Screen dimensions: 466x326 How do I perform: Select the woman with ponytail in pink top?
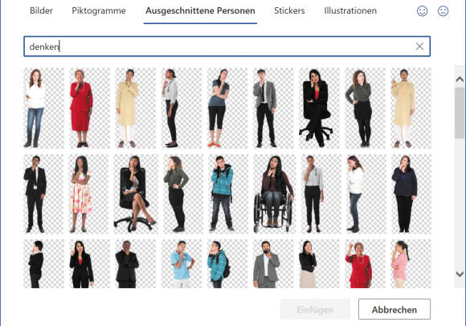click(x=411, y=264)
